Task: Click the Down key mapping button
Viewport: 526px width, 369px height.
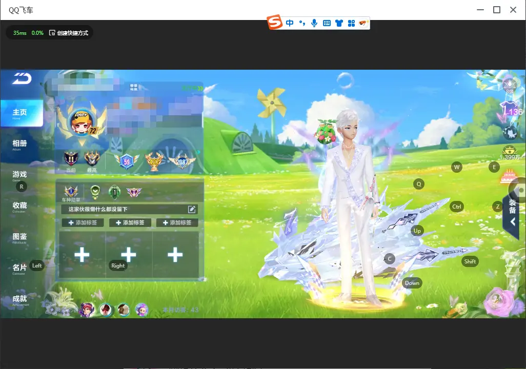Action: [412, 283]
